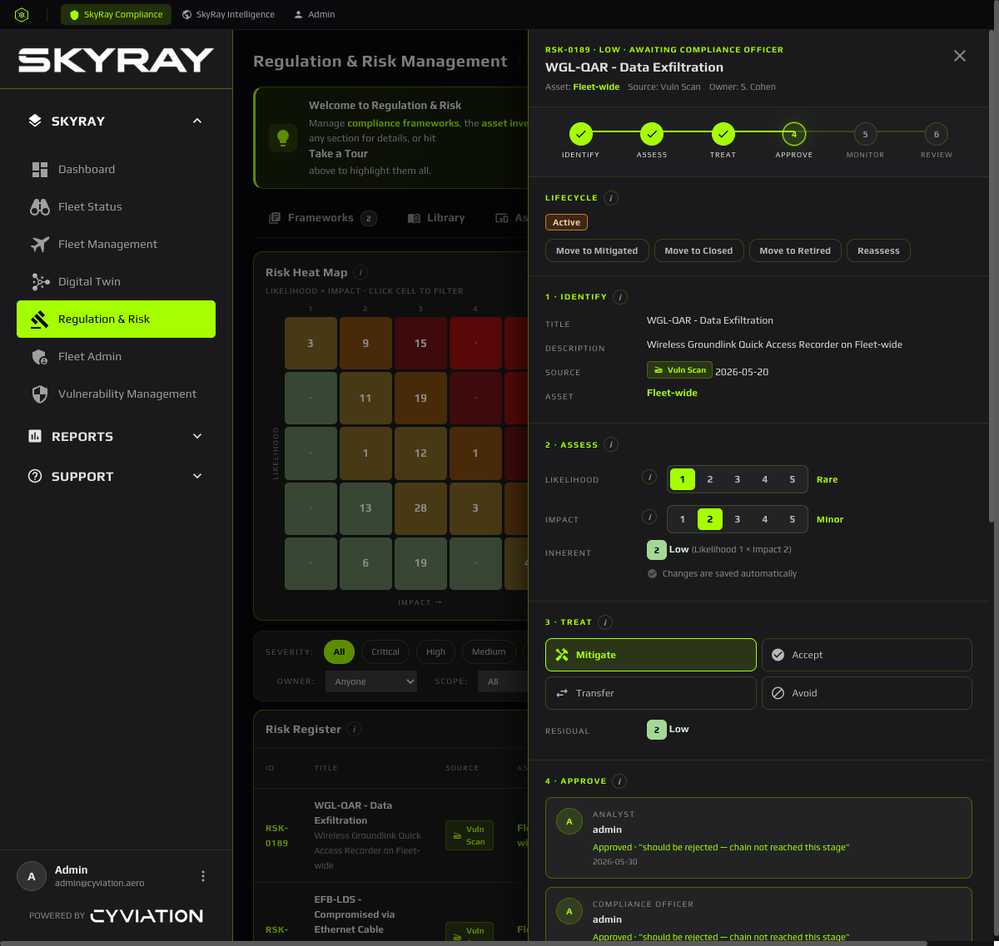Close the risk detail panel
Viewport: 999px width, 946px height.
click(x=960, y=56)
